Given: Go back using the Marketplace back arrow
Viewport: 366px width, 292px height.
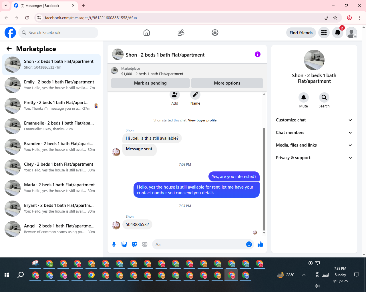Looking at the screenshot, I should click(x=9, y=49).
